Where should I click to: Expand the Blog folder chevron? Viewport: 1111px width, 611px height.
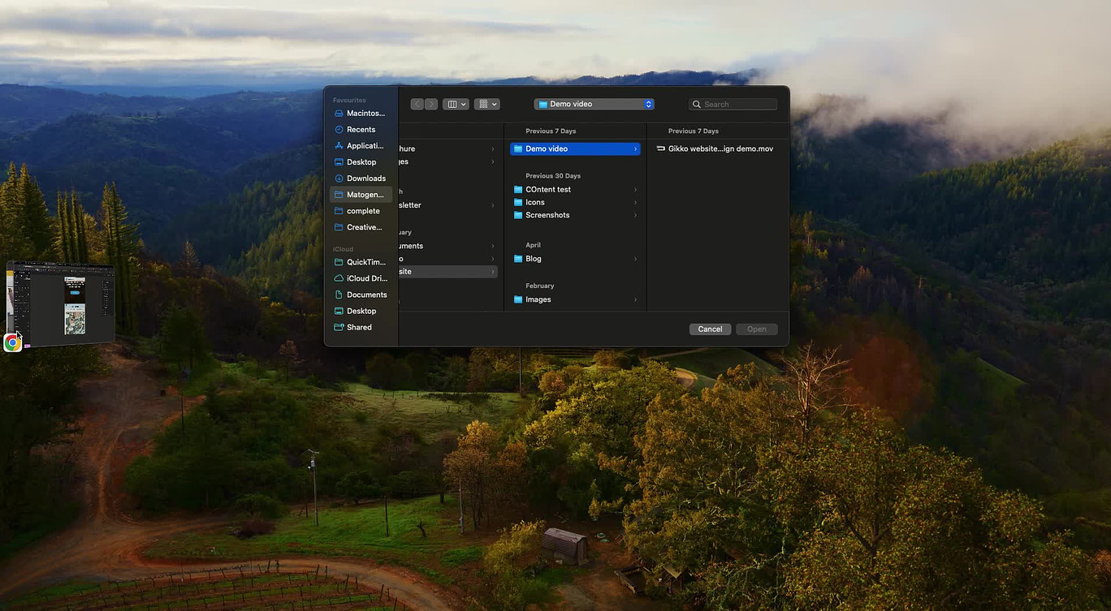coord(635,259)
